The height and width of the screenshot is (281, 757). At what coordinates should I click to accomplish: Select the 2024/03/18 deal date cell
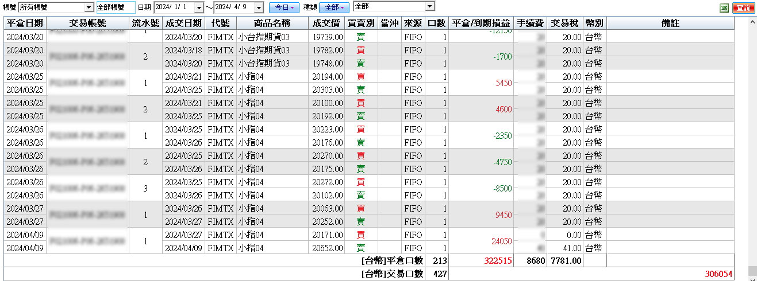[183, 50]
